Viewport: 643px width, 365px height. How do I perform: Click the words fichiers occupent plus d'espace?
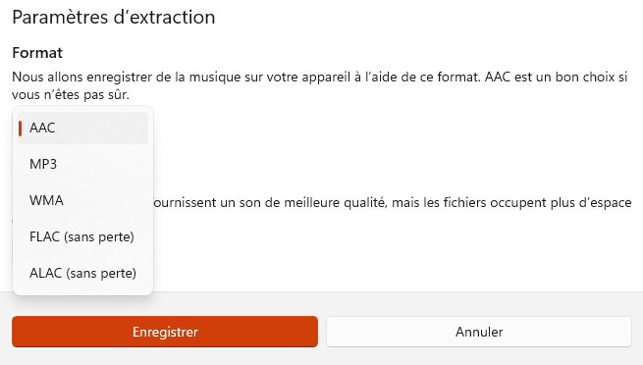[537, 203]
